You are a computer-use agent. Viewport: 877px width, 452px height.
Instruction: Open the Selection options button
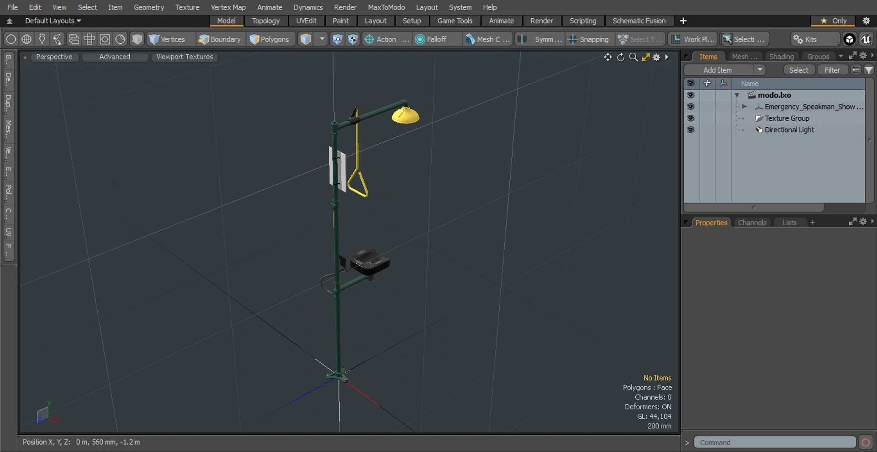[x=745, y=39]
